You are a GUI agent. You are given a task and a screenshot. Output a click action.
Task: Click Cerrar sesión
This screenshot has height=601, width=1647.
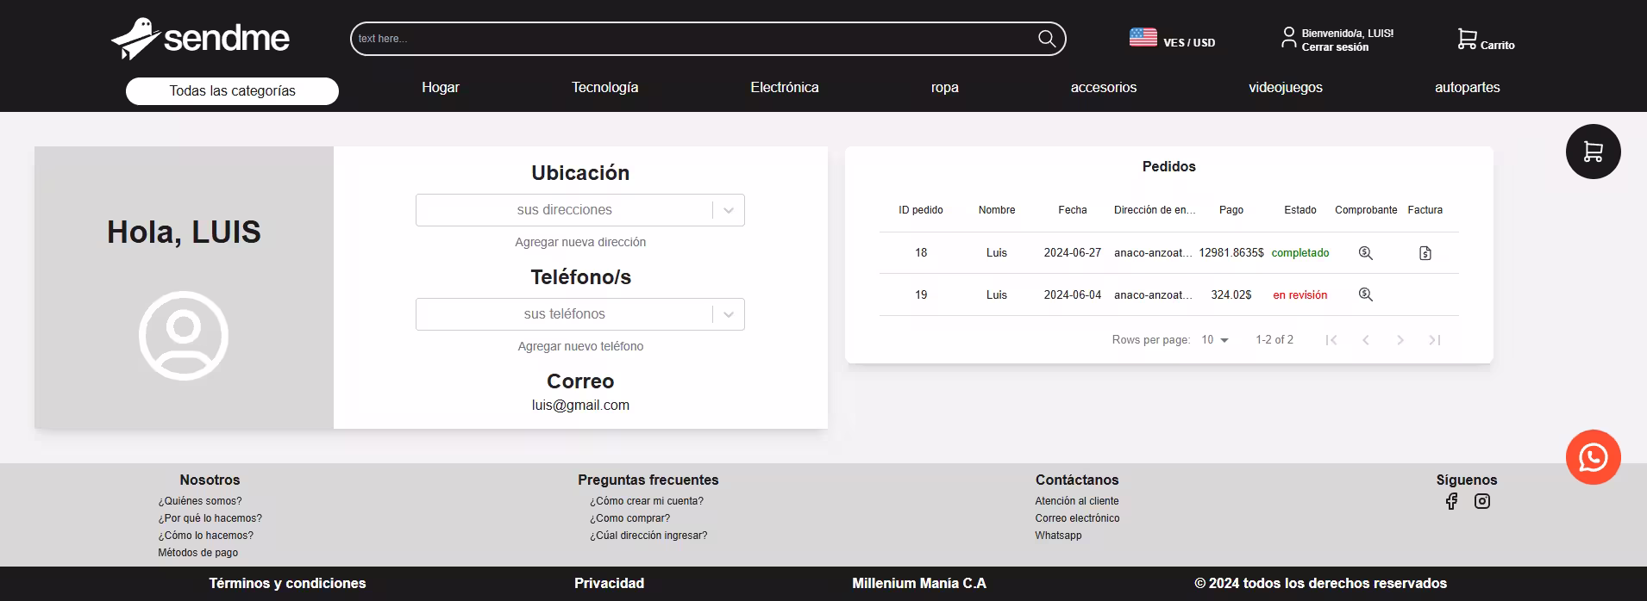(1334, 47)
